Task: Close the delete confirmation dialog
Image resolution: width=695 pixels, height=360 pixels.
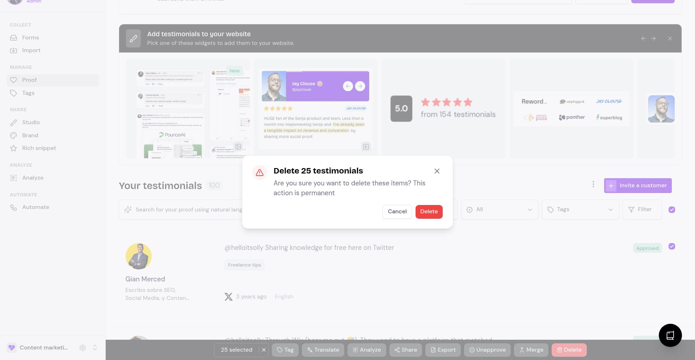Action: [437, 171]
